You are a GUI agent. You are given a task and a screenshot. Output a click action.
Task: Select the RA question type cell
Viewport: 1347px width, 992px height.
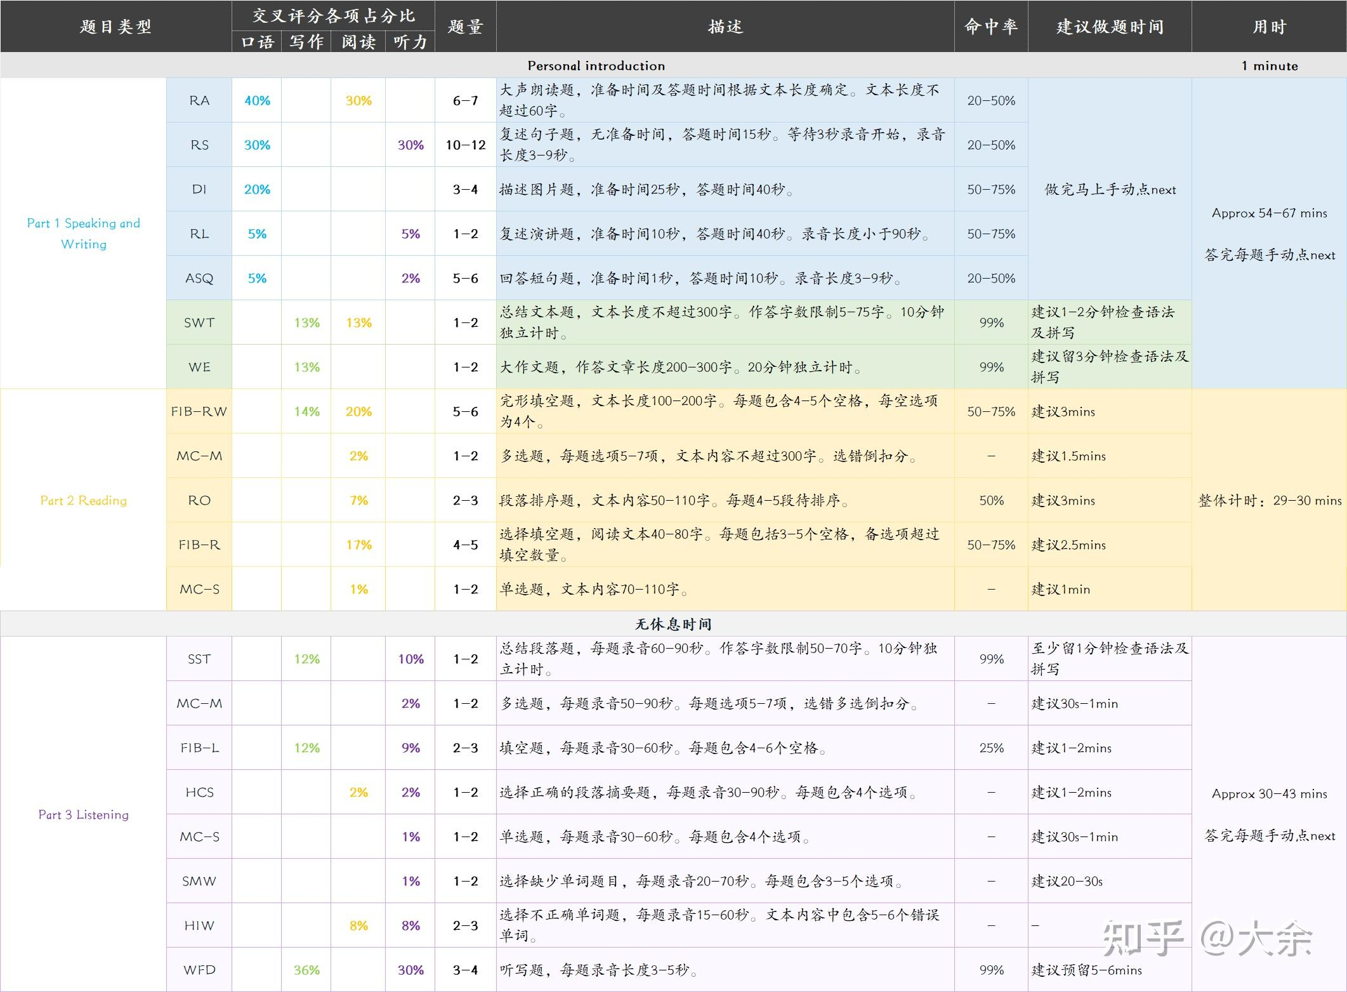(x=199, y=100)
